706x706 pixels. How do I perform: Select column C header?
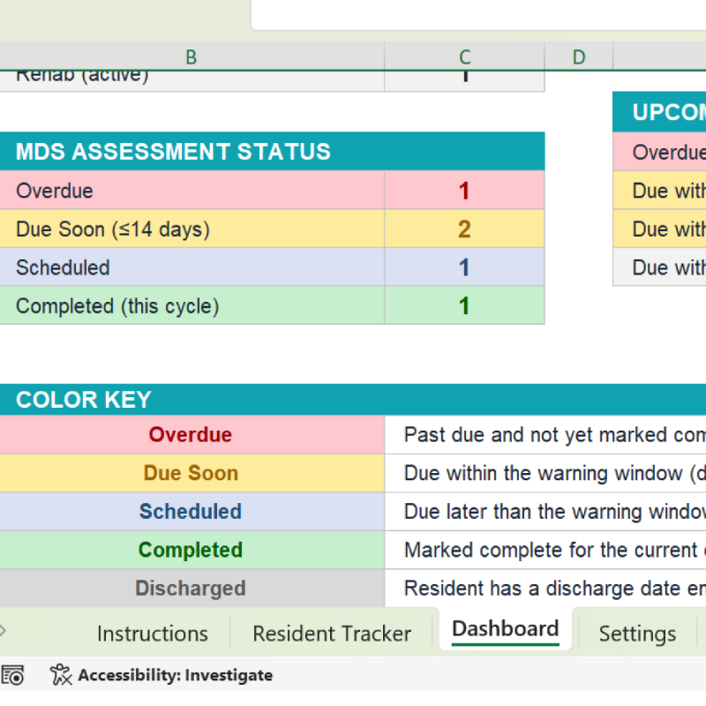pos(464,56)
